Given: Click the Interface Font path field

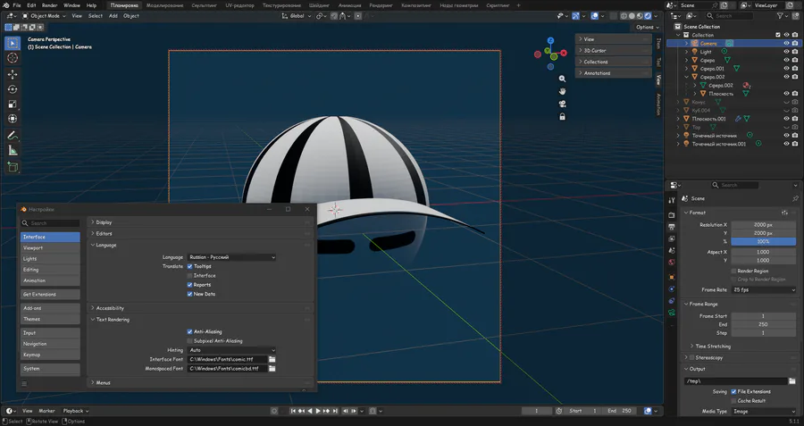Looking at the screenshot, I should [x=226, y=359].
